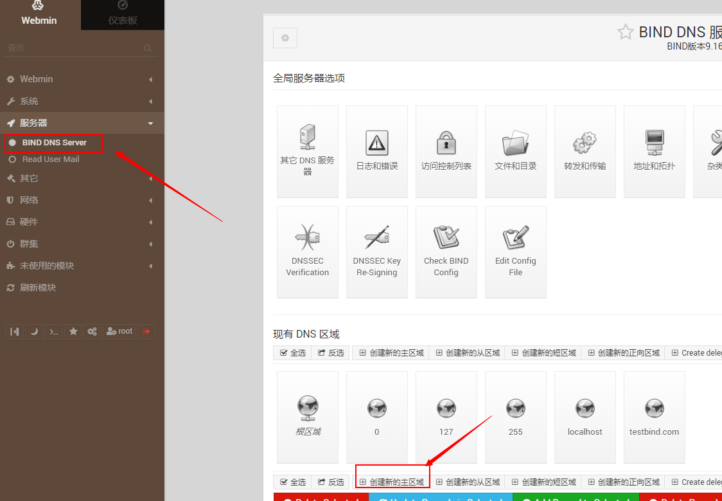Viewport: 722px width, 501px height.
Task: Toggle sidebar collapse icon in bottom toolbar
Action: [15, 331]
